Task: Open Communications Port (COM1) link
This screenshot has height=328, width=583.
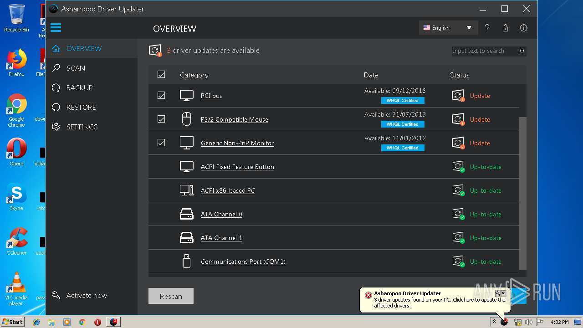Action: click(243, 261)
